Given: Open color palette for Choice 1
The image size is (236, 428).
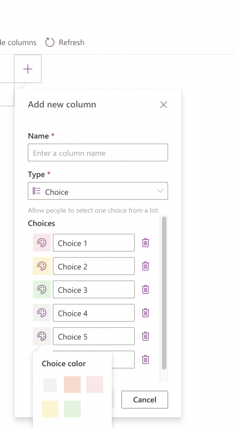Looking at the screenshot, I should point(42,243).
